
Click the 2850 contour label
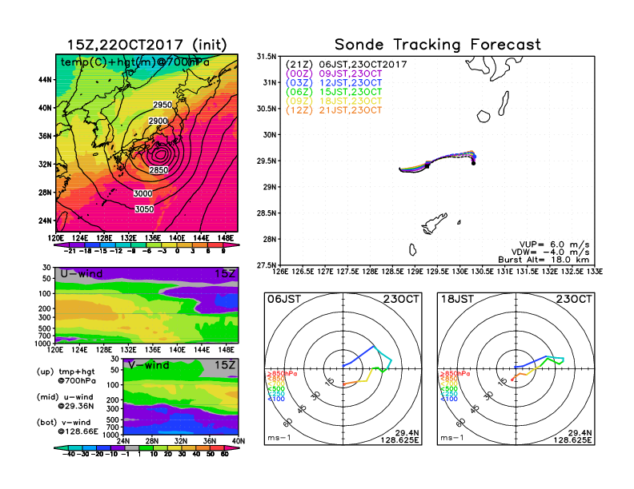click(x=158, y=170)
